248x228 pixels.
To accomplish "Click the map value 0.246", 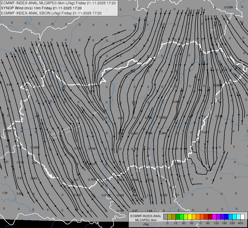I will point(135,180).
